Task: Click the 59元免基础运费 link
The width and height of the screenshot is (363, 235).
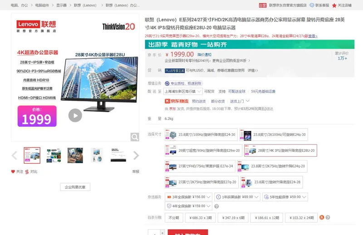Action: click(x=263, y=91)
